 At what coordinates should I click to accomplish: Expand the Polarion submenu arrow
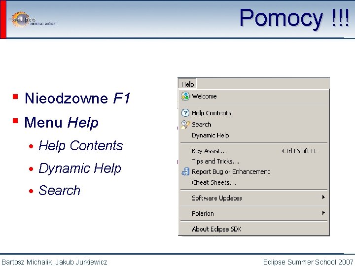tap(323, 213)
